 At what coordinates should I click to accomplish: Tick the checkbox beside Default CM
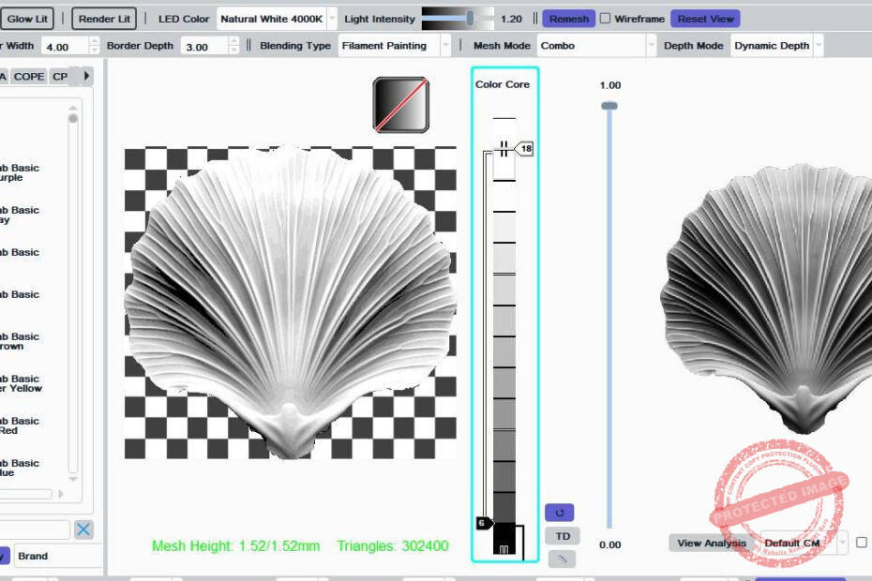862,542
